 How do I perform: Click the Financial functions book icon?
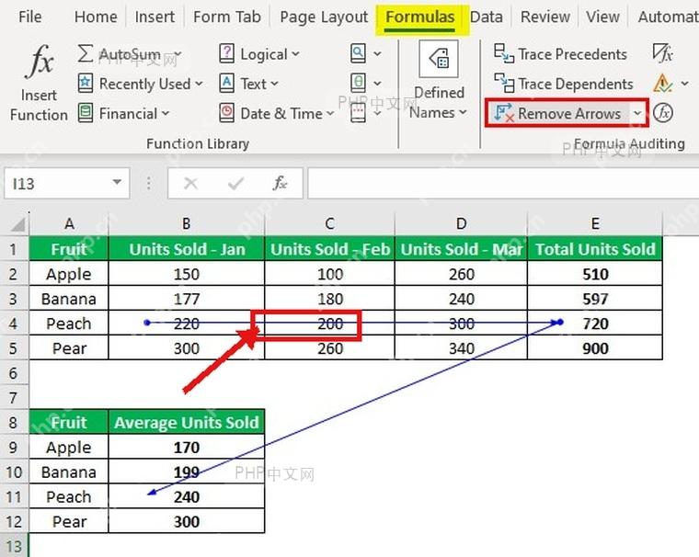coord(86,113)
